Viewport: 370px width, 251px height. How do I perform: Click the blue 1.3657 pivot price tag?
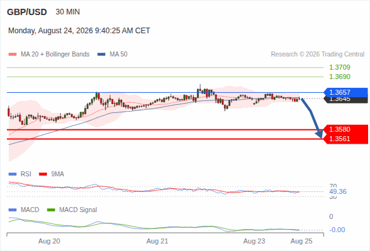point(346,92)
